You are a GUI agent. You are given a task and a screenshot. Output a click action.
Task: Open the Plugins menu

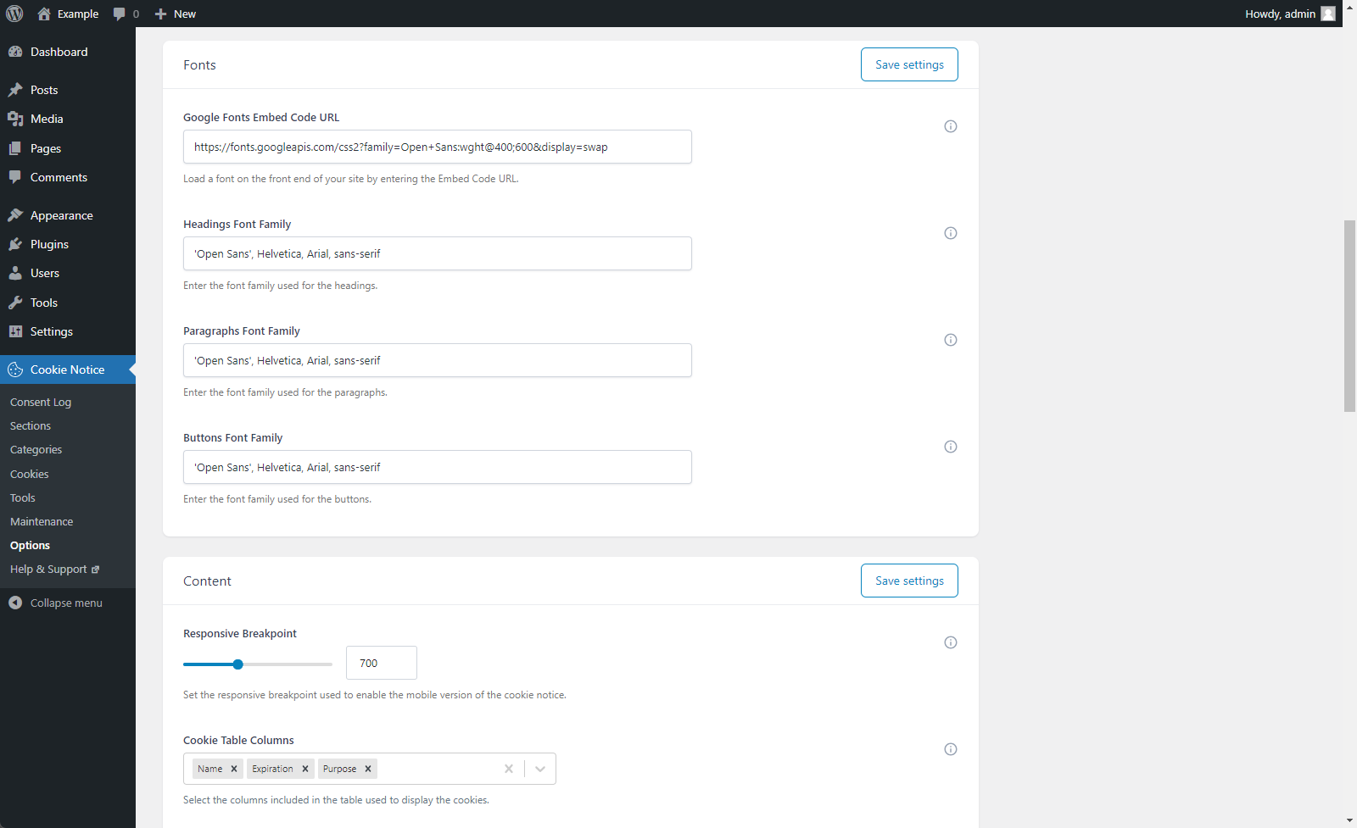(x=49, y=244)
